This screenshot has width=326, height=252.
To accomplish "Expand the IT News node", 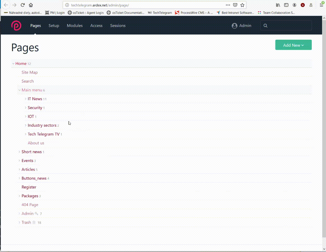I will click(26, 99).
